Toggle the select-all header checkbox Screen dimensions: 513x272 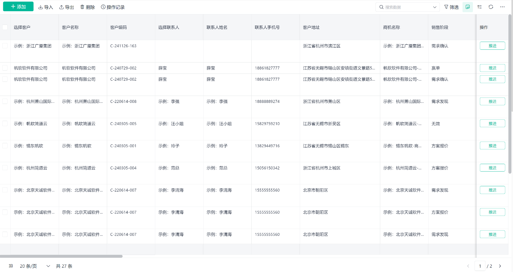[x=5, y=27]
